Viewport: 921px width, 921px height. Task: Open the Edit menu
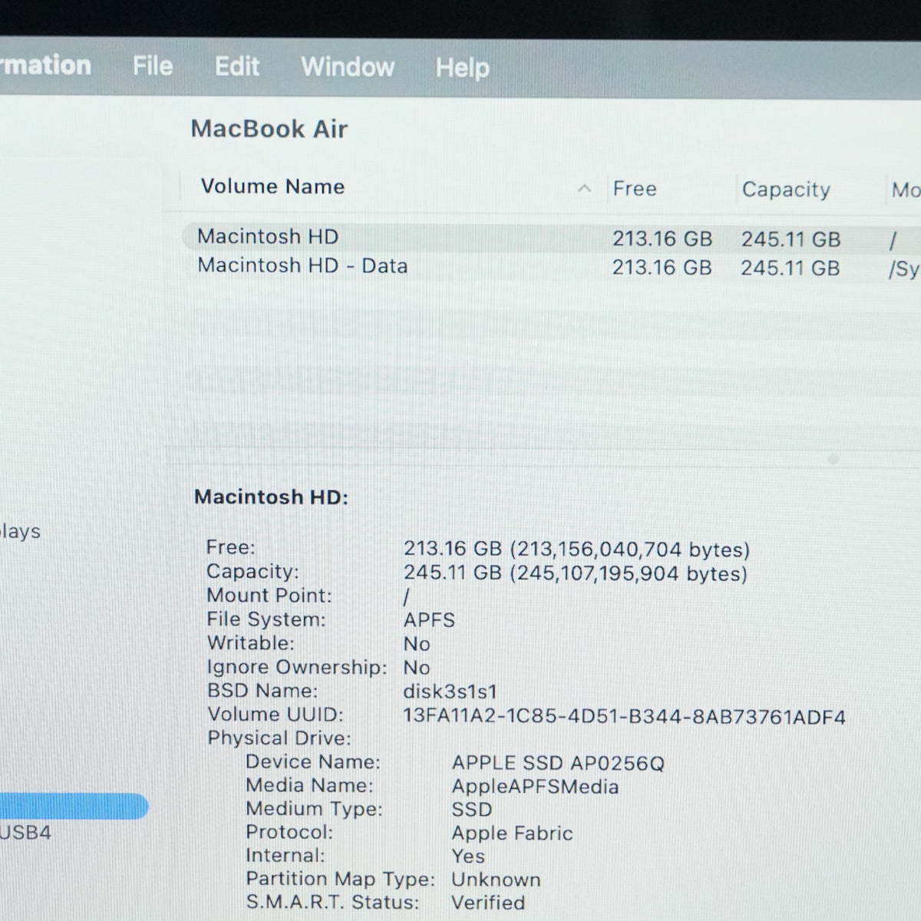[x=237, y=67]
